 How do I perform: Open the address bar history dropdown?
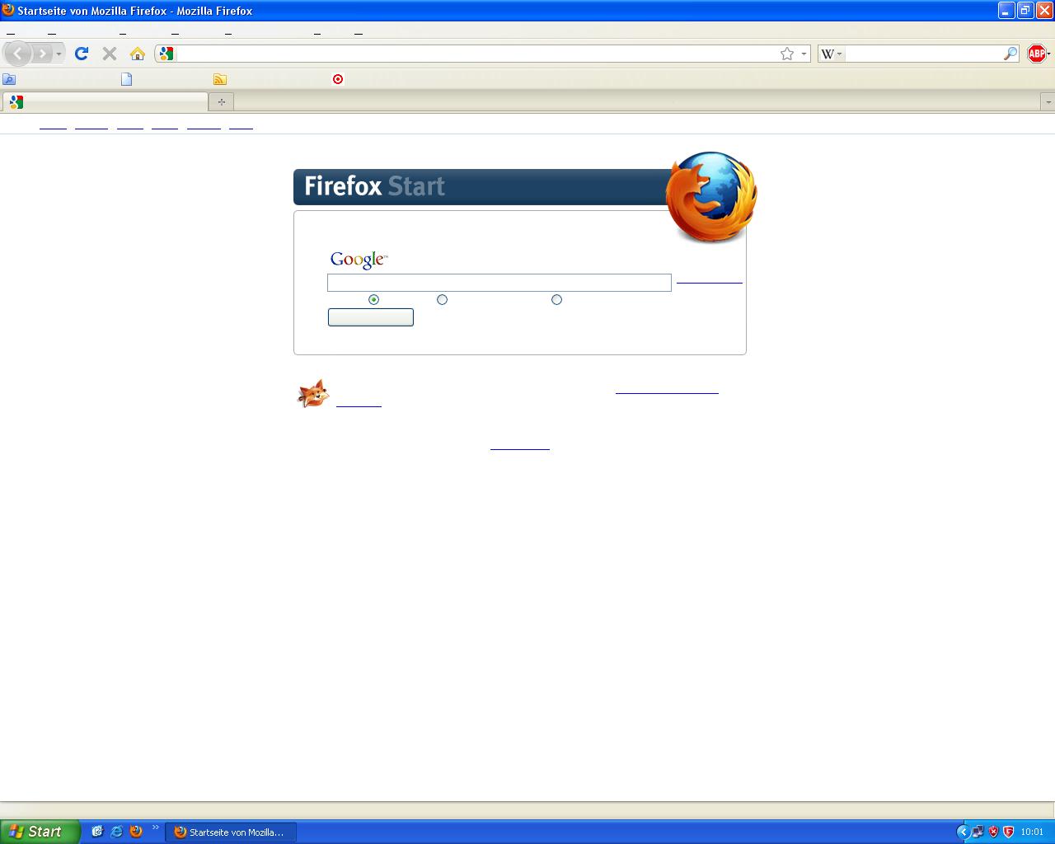point(804,54)
